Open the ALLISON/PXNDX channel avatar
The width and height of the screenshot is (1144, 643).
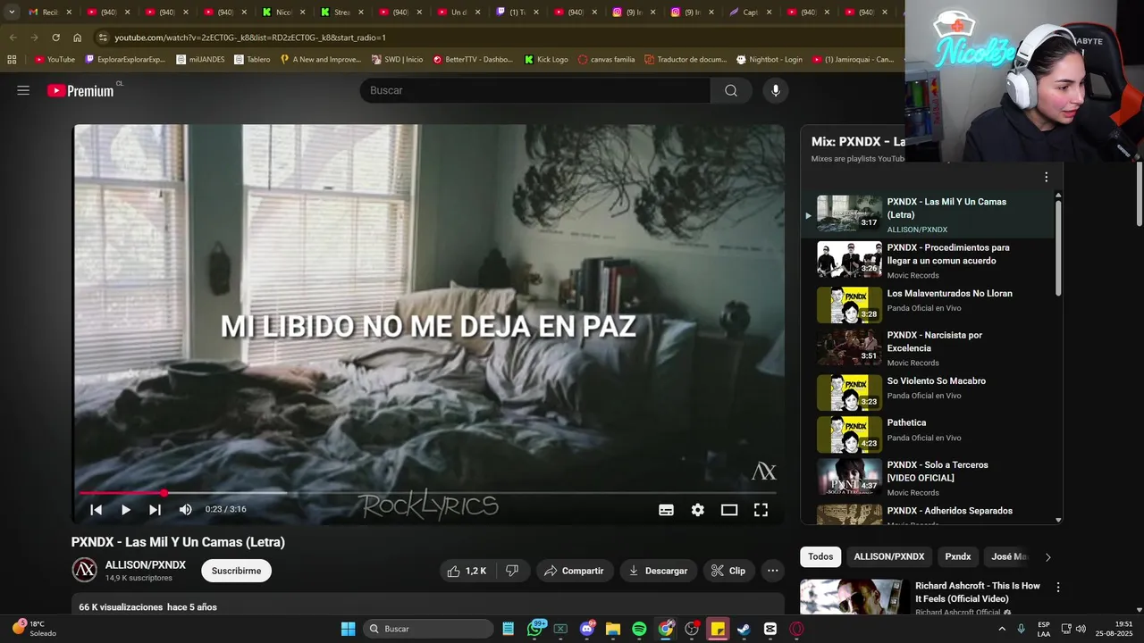pyautogui.click(x=84, y=570)
